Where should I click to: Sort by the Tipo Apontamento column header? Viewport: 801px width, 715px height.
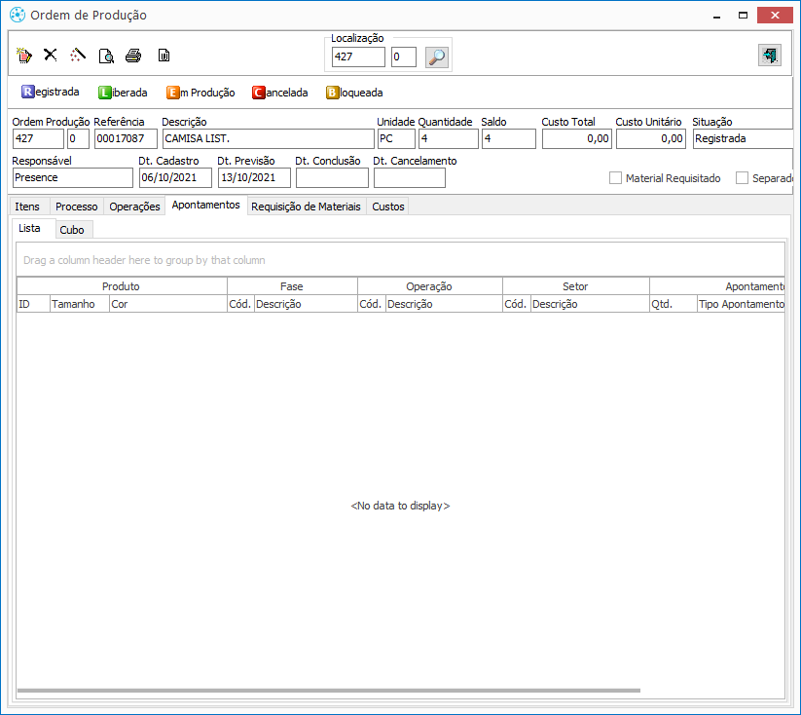pos(741,304)
